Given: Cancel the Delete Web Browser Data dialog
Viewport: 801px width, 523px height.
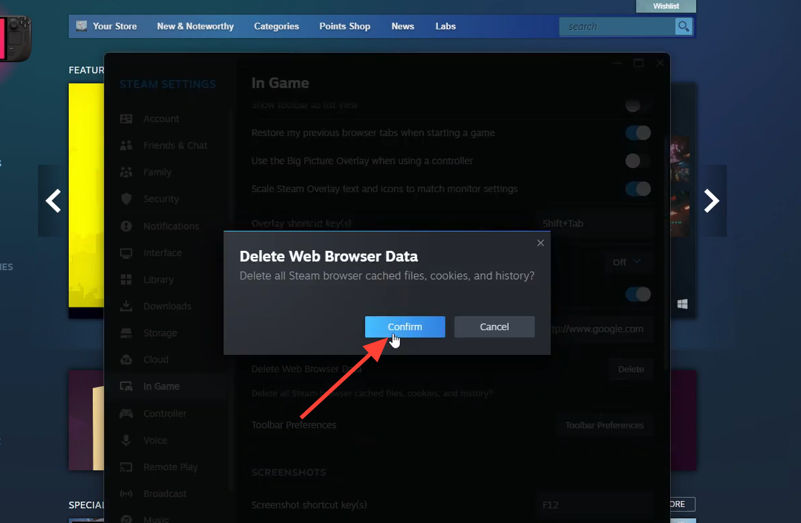Looking at the screenshot, I should coord(495,327).
